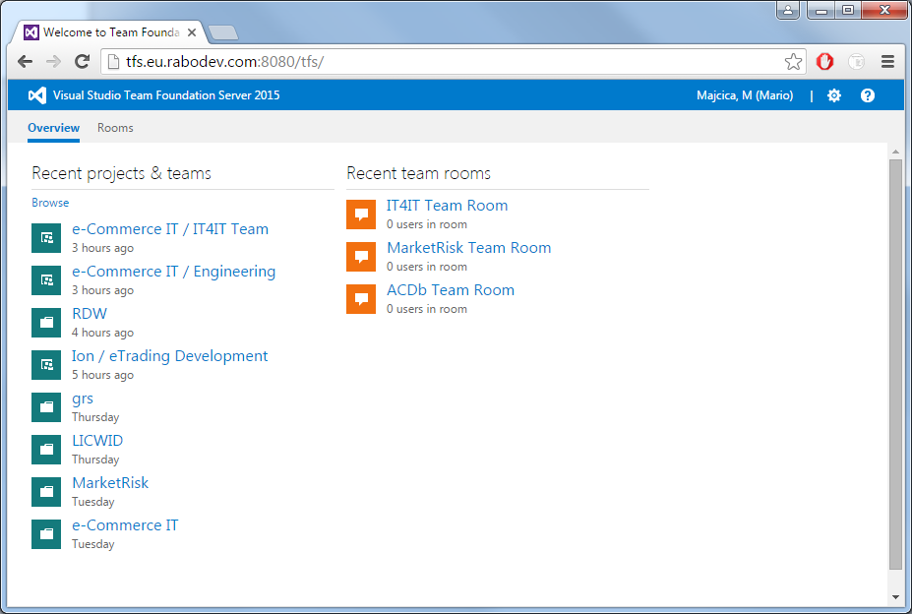Screen dimensions: 912x614
Task: Click the team icon beside IT4IT Team
Action: (46, 238)
